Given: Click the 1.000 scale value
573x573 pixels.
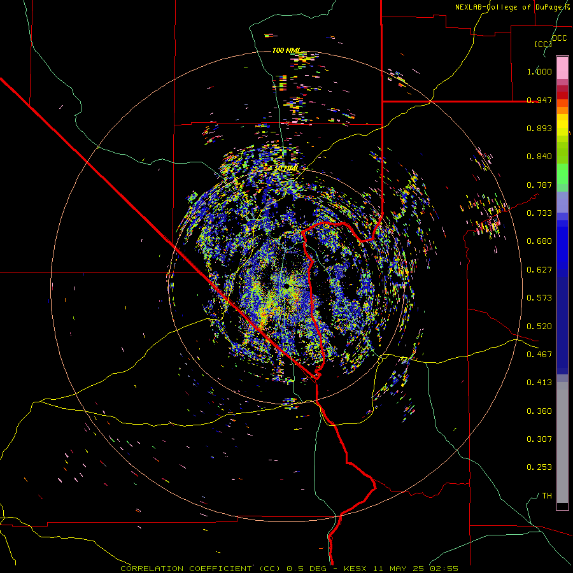Looking at the screenshot, I should coord(539,71).
